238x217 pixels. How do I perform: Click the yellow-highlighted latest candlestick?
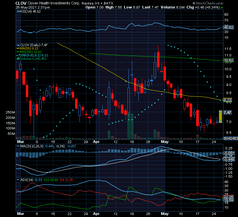220,116
